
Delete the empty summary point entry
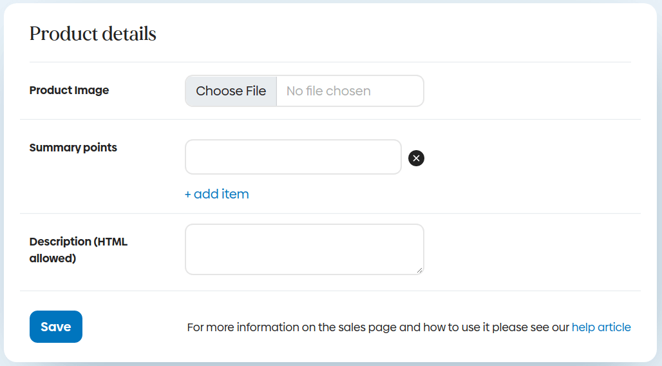click(x=417, y=158)
